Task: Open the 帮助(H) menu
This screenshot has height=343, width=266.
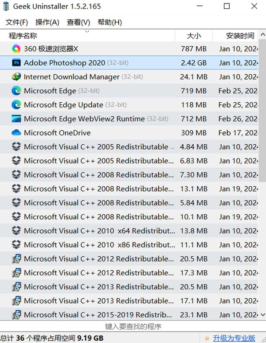Action: [110, 22]
